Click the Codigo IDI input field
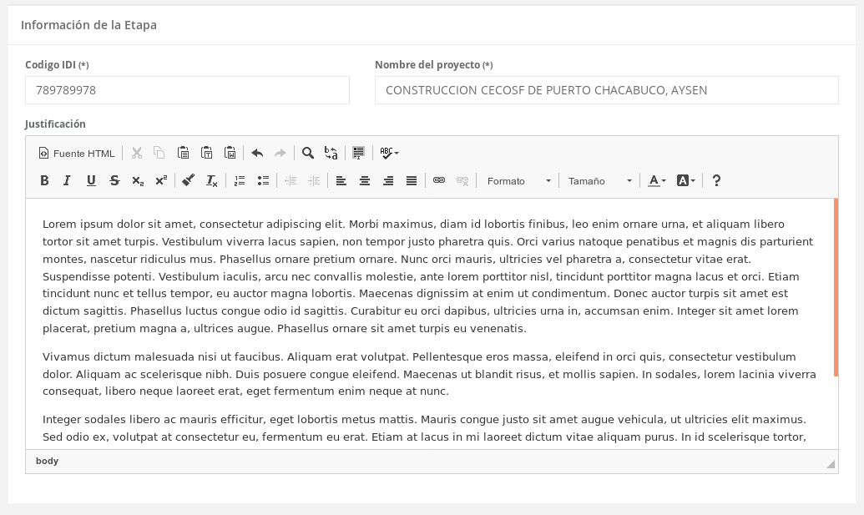This screenshot has width=864, height=515. click(x=187, y=90)
